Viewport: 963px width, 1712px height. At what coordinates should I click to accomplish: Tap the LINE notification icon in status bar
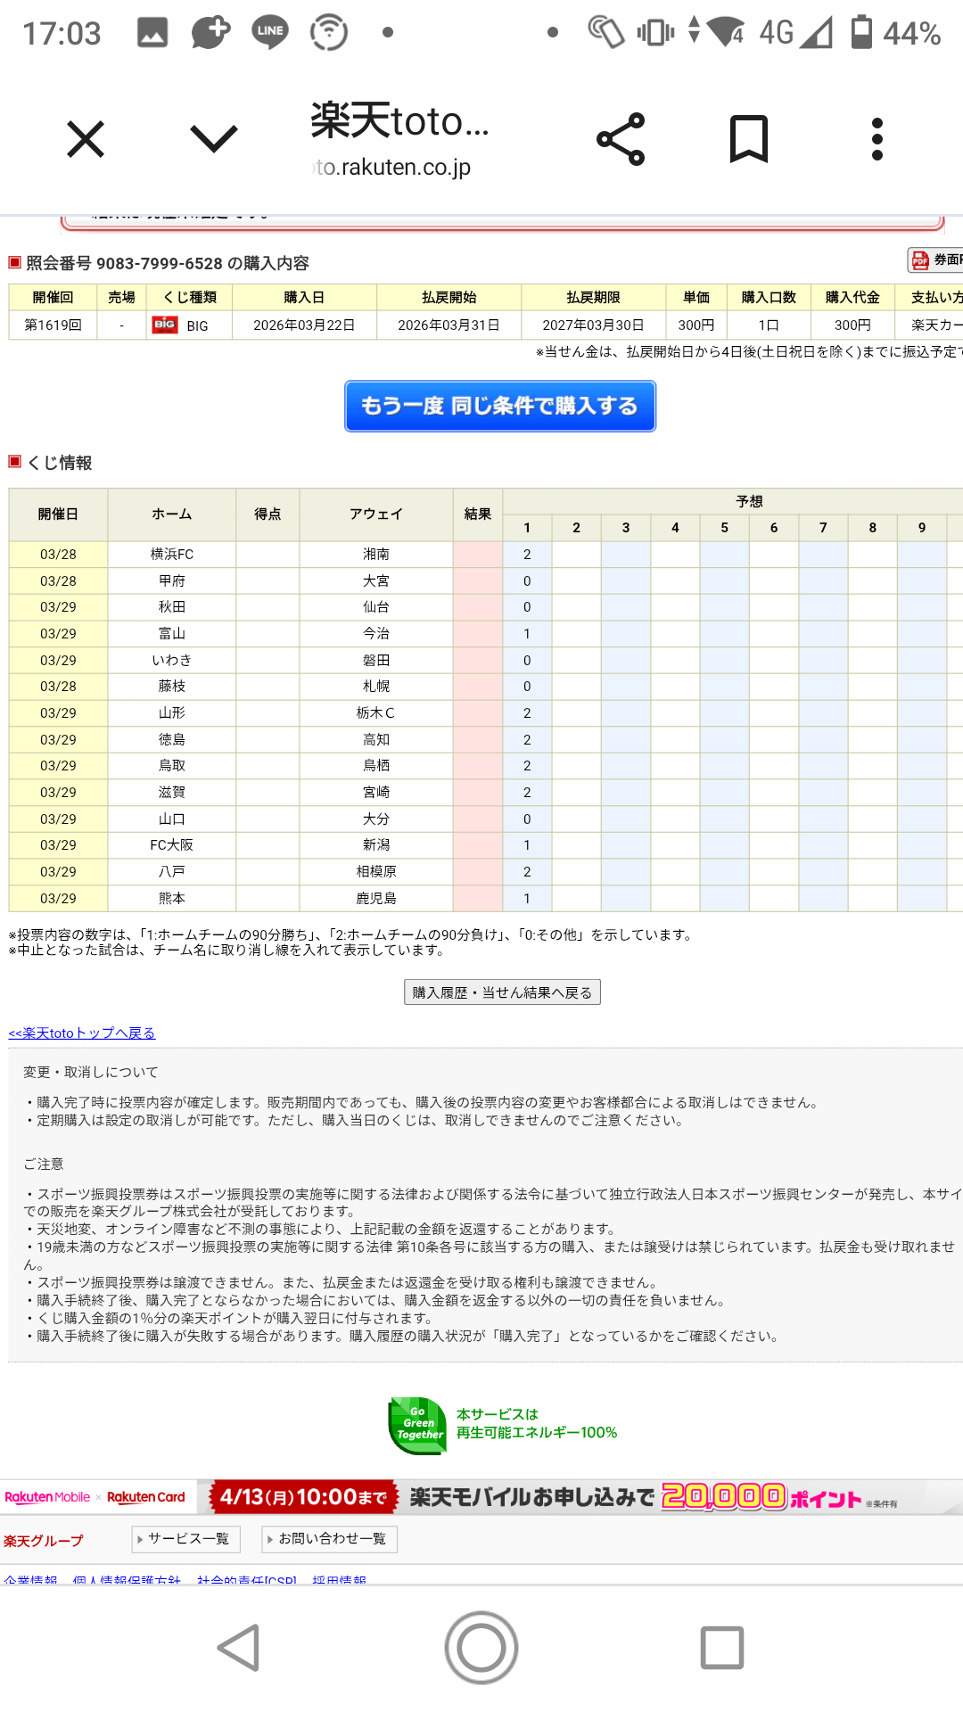pyautogui.click(x=269, y=32)
